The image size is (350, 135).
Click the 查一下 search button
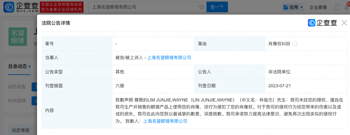(x=217, y=7)
